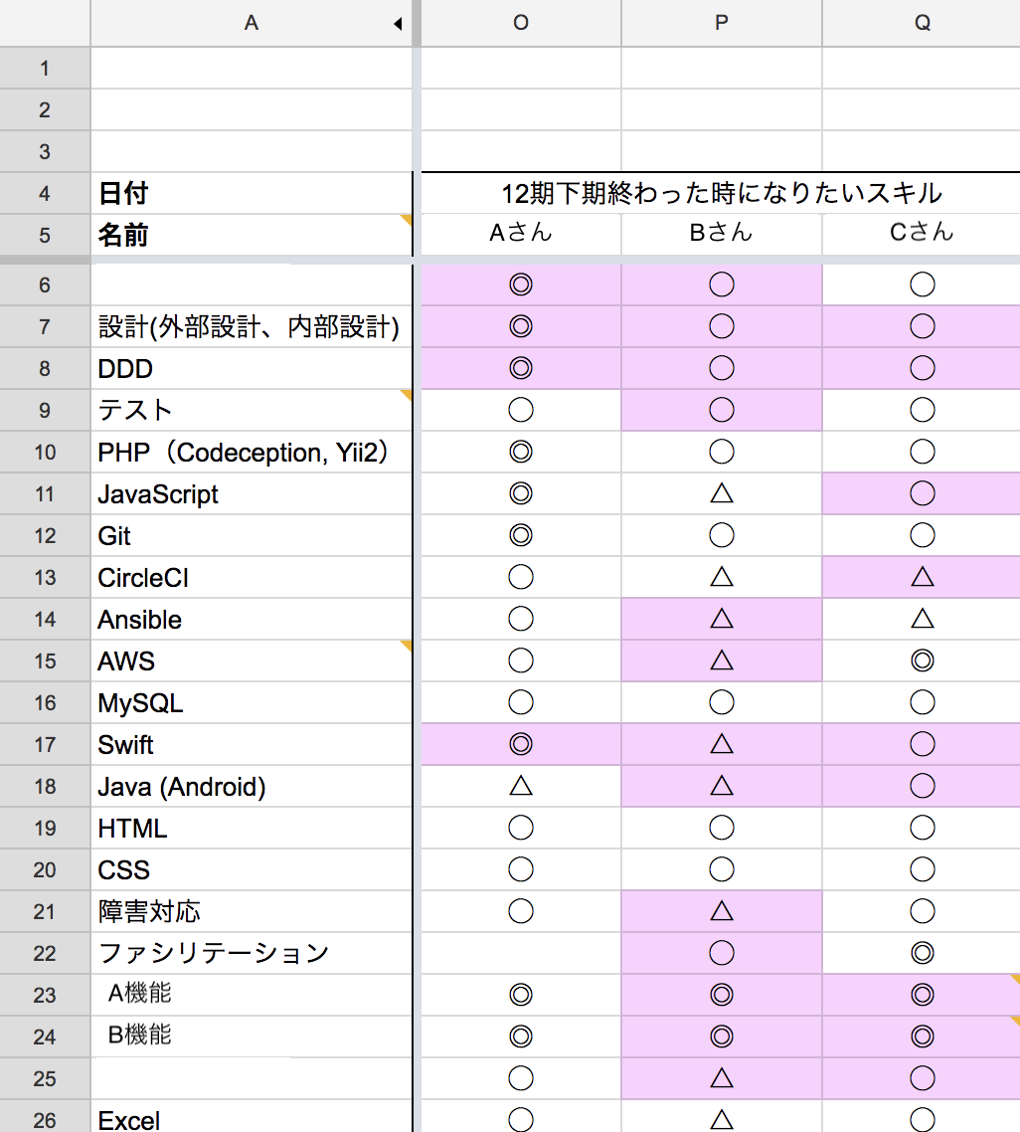Screen dimensions: 1020x1132
Task: Click Bさん's highlighted triangle for 障害対応
Action: tap(722, 912)
